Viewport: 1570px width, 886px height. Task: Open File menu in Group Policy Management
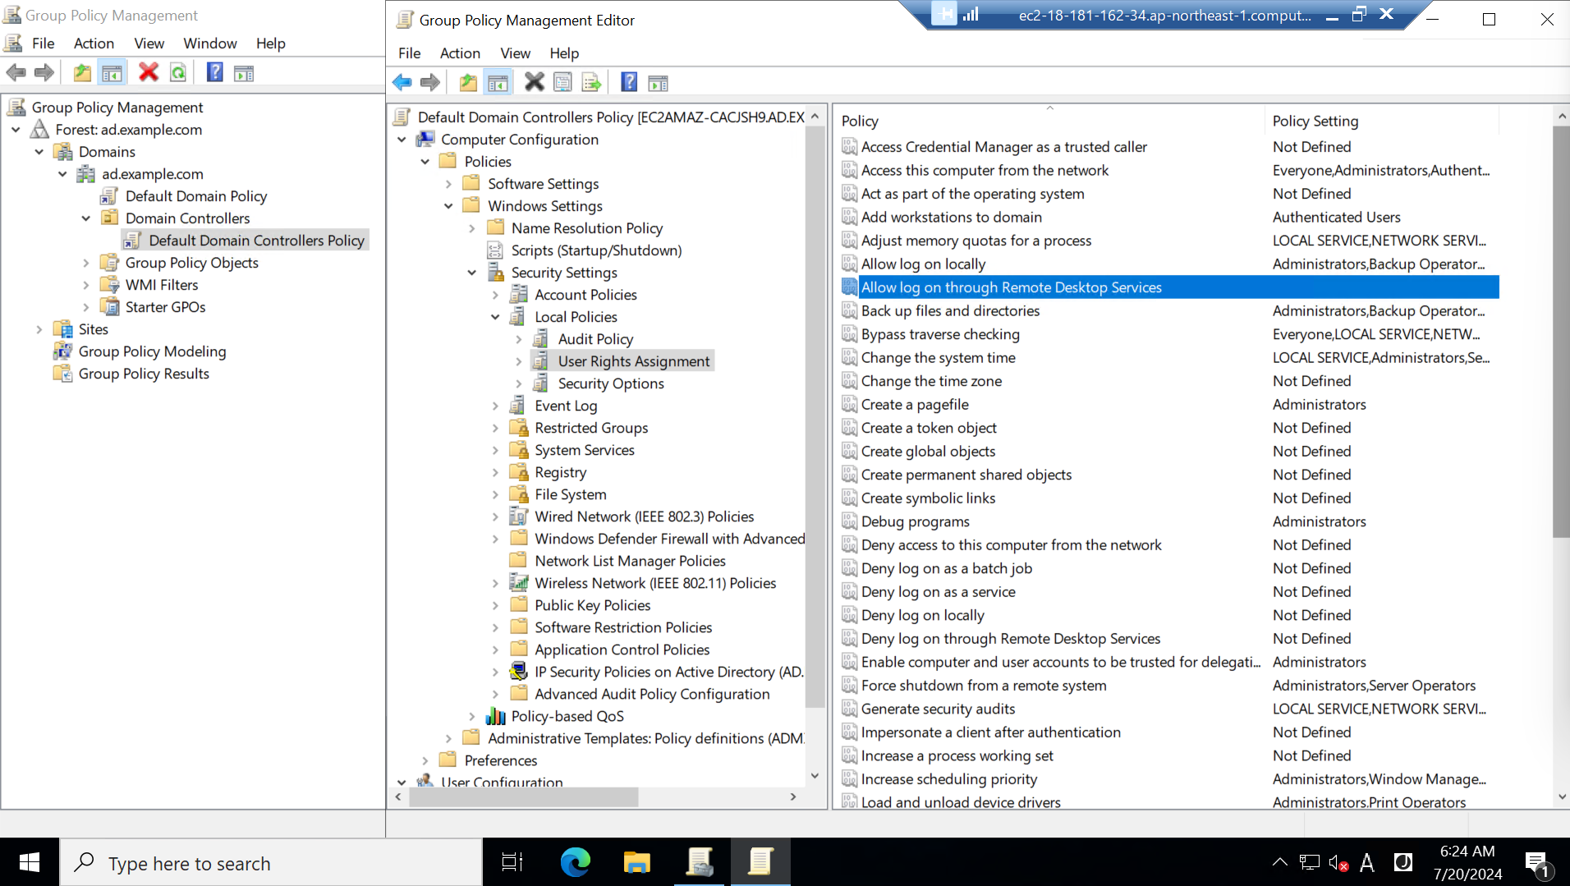[x=43, y=44]
